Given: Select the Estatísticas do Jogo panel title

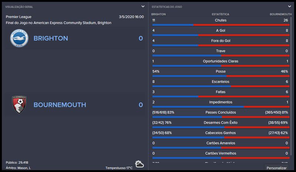Looking at the screenshot, I should pyautogui.click(x=167, y=7).
